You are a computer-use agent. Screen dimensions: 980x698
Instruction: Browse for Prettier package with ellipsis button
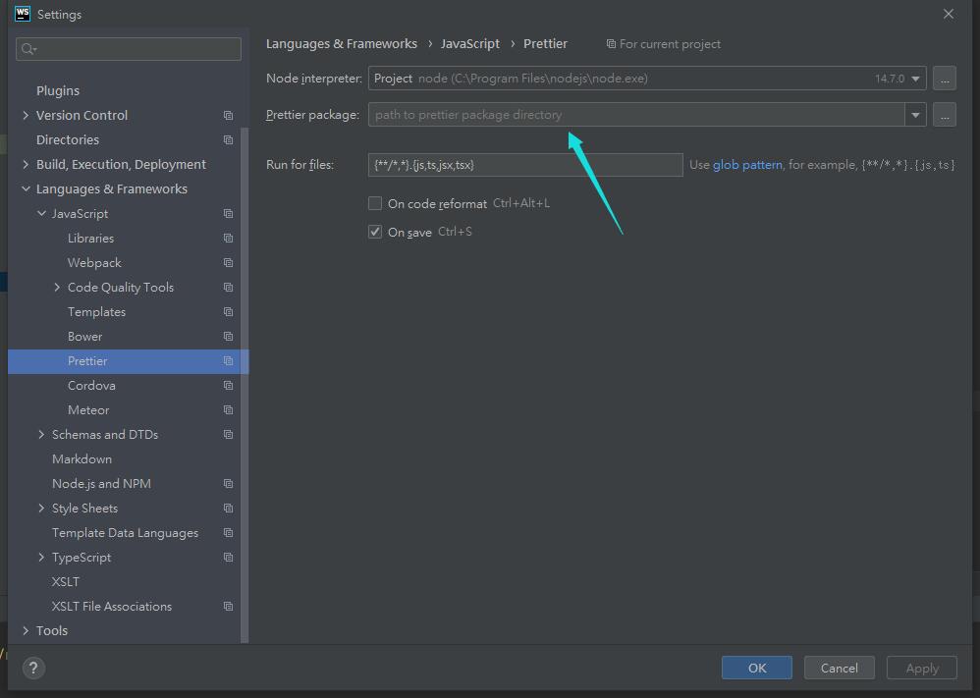tap(944, 115)
